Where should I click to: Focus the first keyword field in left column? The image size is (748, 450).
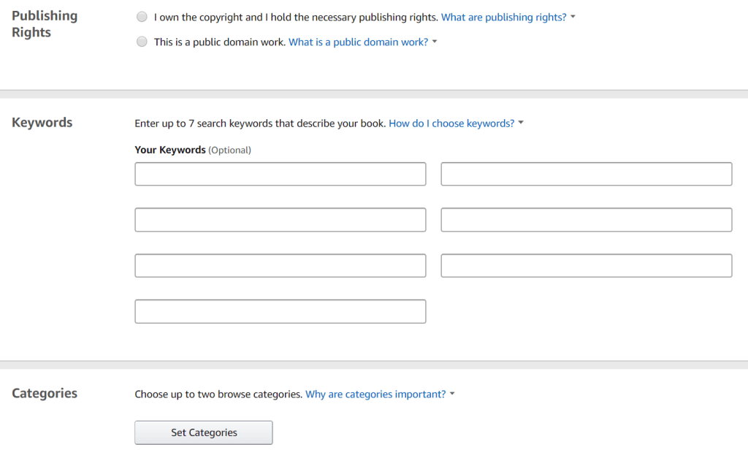point(280,174)
